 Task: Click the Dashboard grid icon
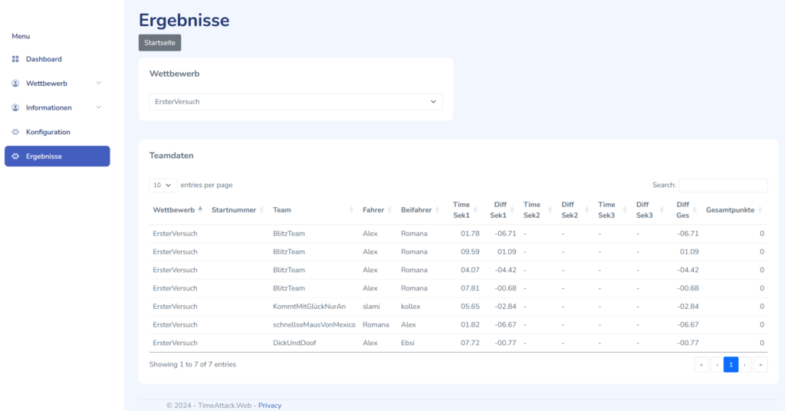click(15, 59)
